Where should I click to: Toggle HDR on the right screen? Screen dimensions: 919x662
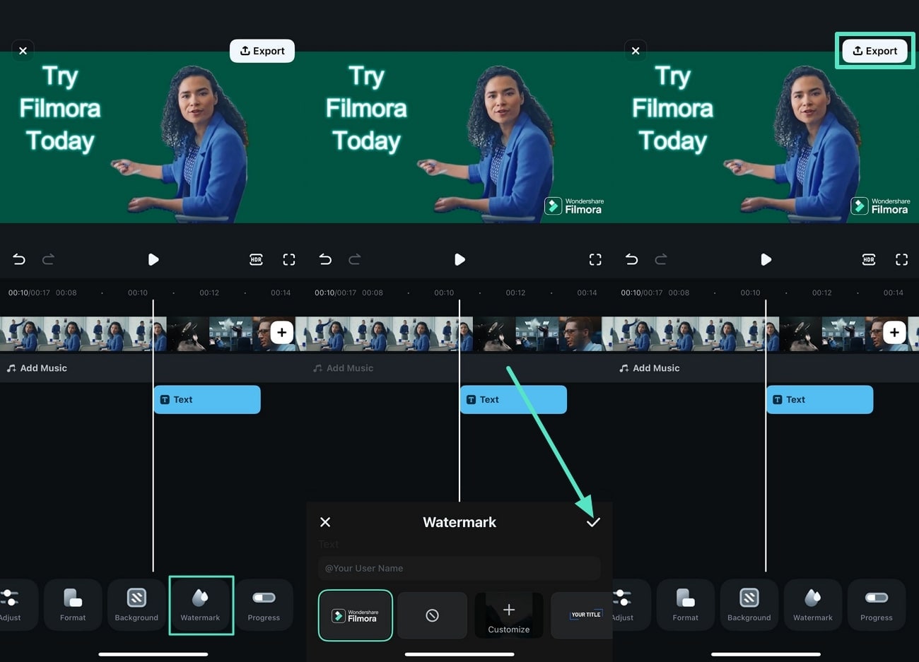(x=869, y=259)
